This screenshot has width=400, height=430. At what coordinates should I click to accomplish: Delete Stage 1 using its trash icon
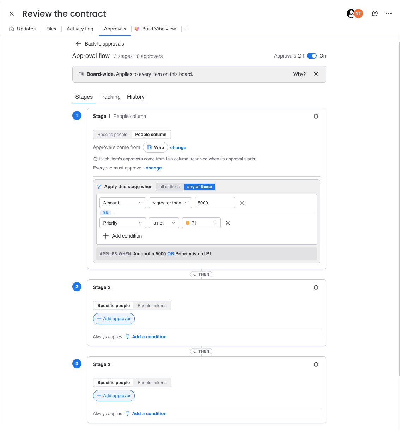coord(316,116)
